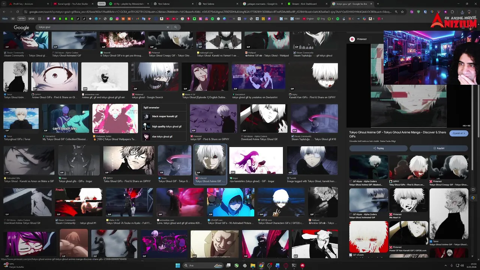480x270 pixels.
Task: Clear the Google search box with X
Action: point(168,27)
